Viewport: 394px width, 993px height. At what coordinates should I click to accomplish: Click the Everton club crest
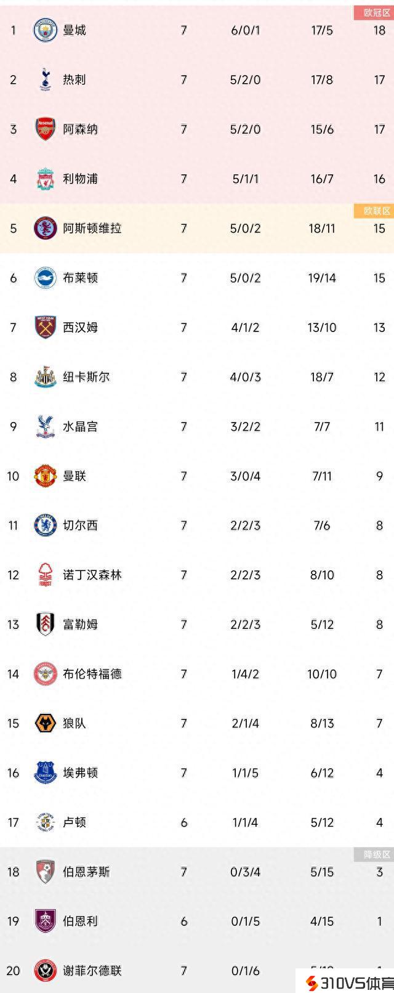(x=45, y=772)
